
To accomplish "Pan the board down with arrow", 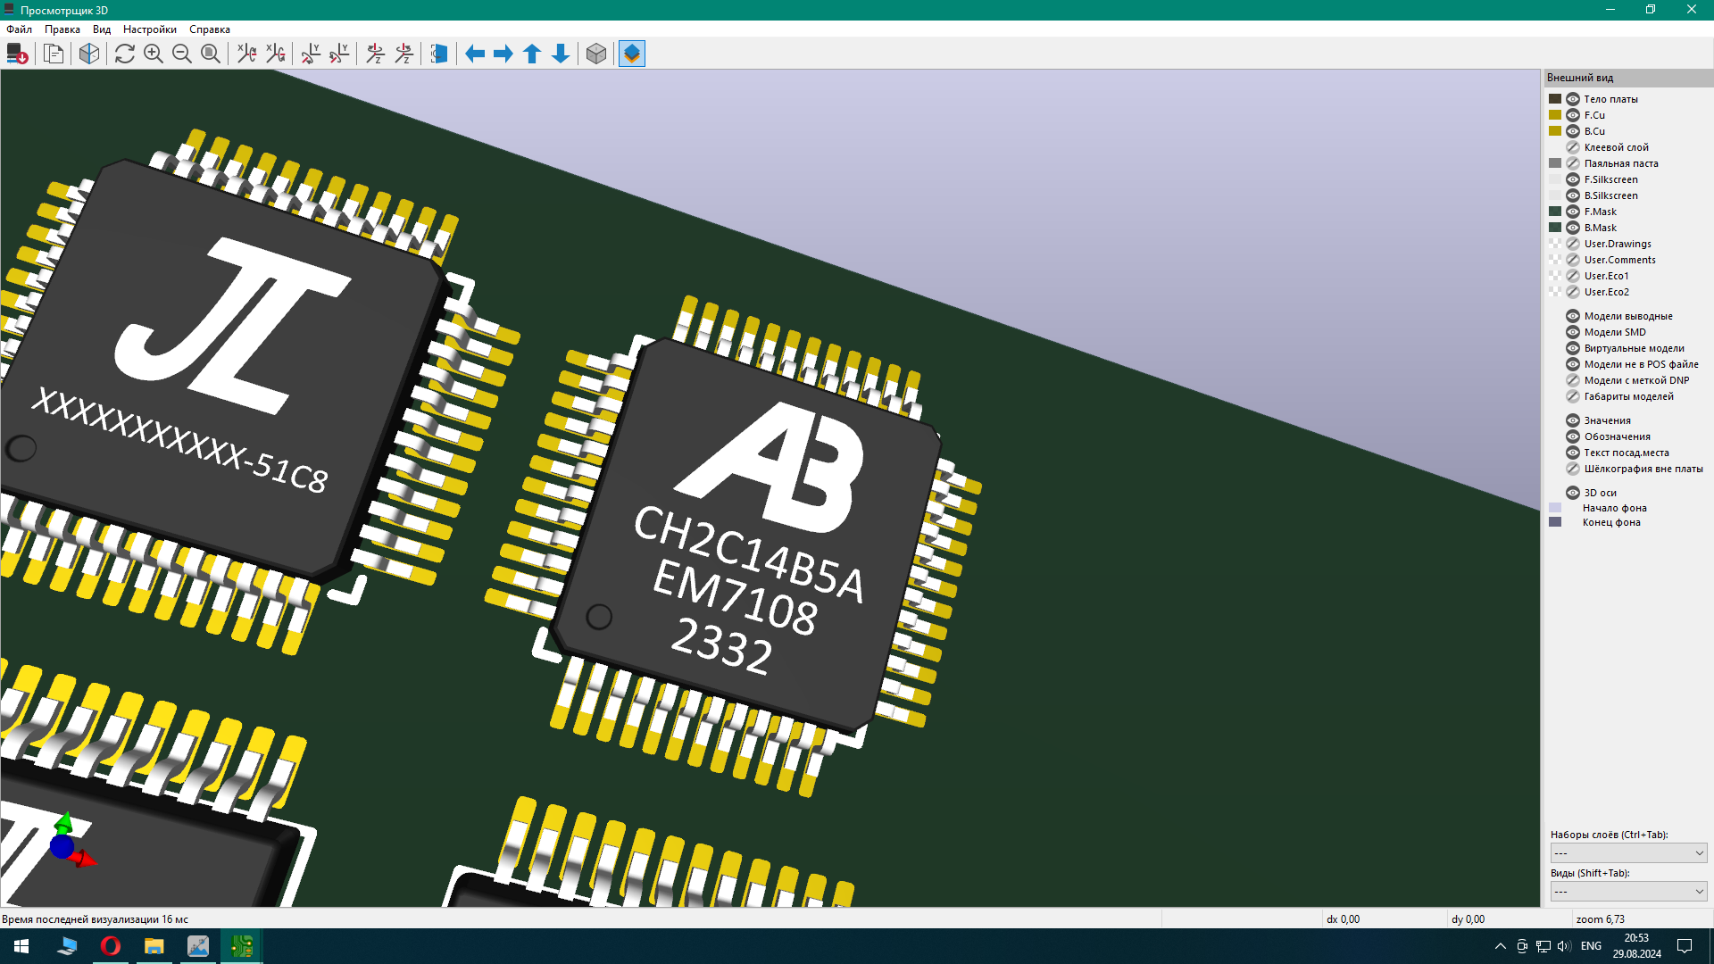I will pyautogui.click(x=561, y=54).
